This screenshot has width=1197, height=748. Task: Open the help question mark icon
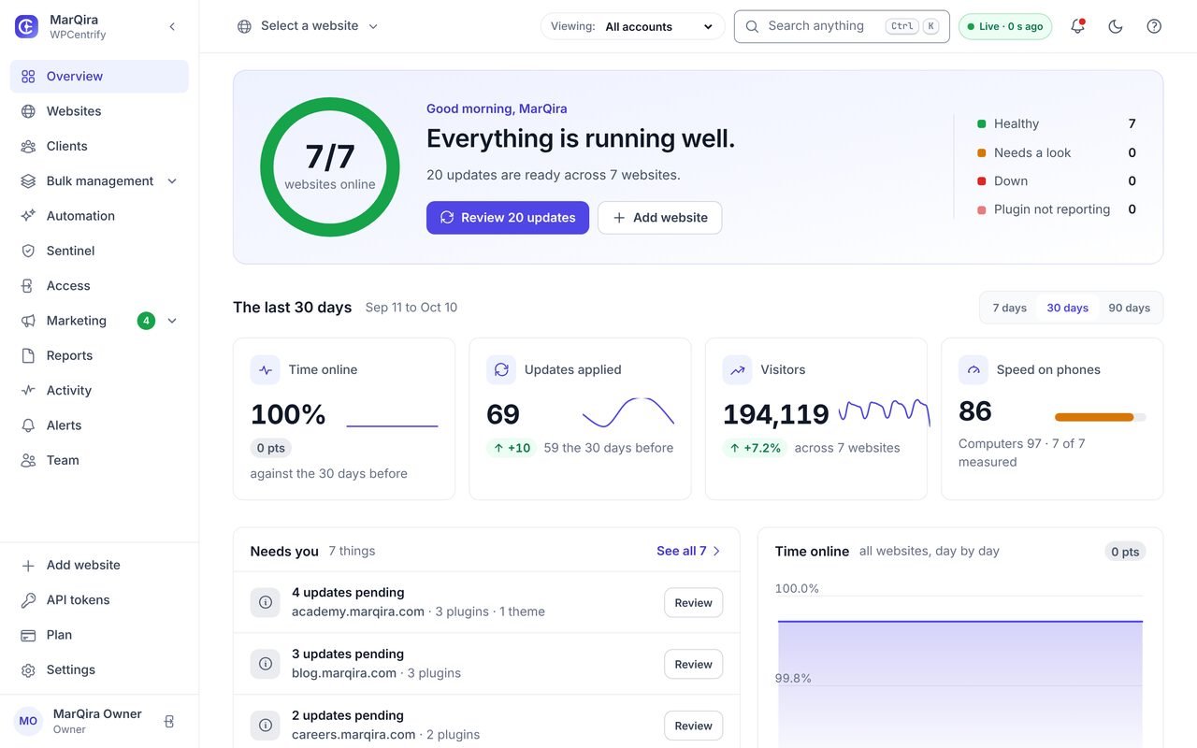coord(1154,26)
